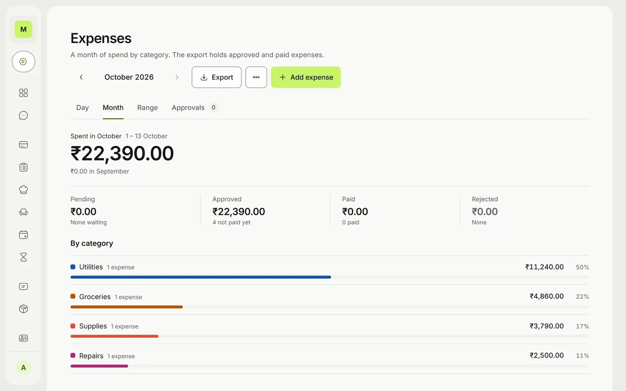626x391 pixels.
Task: Click the magenta Repairs color square
Action: click(x=73, y=356)
